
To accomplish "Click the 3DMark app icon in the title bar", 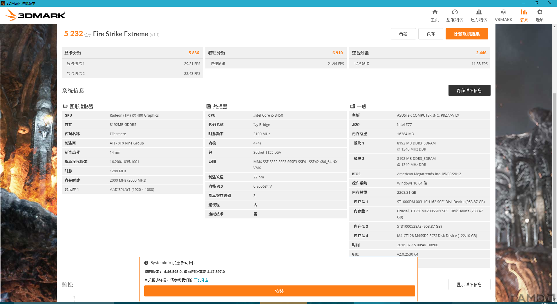I will (3, 3).
